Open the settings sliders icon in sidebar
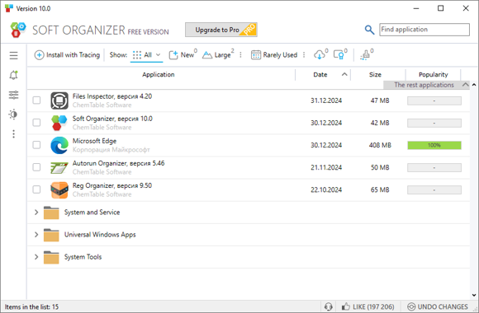 (13, 95)
